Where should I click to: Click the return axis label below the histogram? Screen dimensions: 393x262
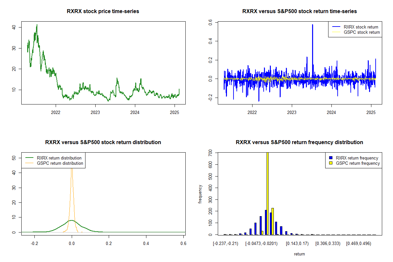tap(299, 254)
